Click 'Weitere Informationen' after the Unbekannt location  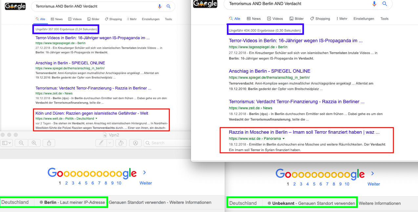380,203
